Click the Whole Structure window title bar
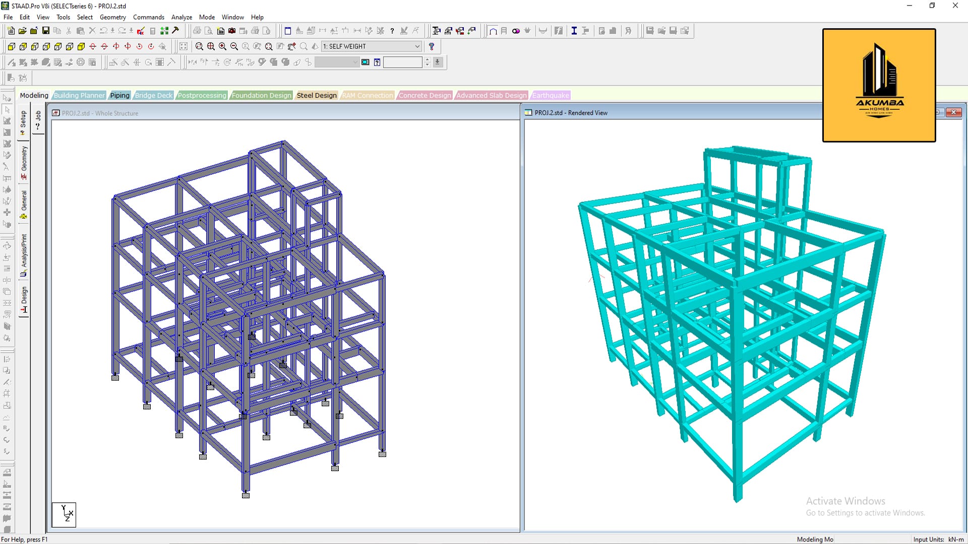The width and height of the screenshot is (968, 544). coord(285,113)
